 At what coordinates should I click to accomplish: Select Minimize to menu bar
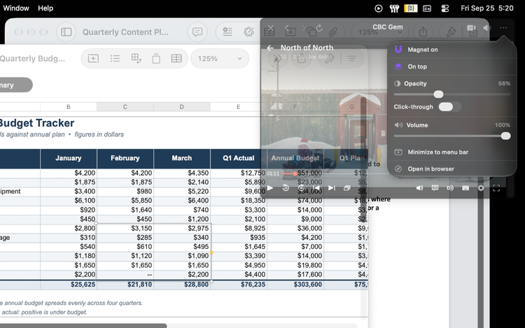tap(451, 152)
